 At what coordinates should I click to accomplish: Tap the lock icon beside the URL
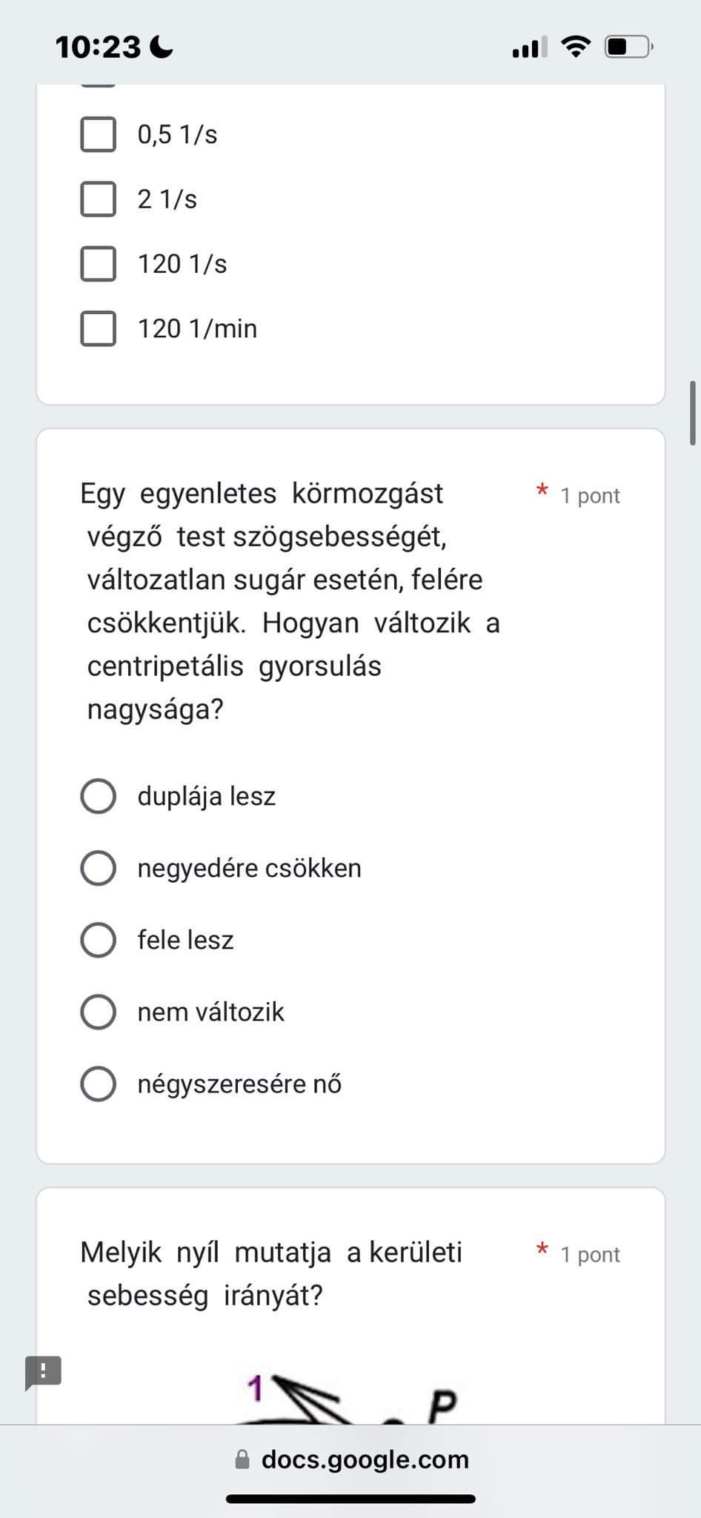pos(242,1459)
